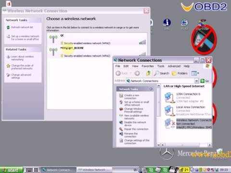
Task: Open Learn about wireless networking link
Action: (x=20, y=58)
